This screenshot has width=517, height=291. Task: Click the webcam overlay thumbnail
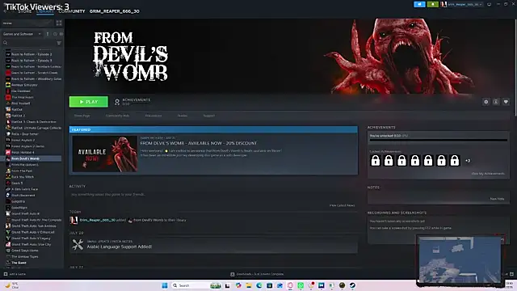tap(460, 260)
